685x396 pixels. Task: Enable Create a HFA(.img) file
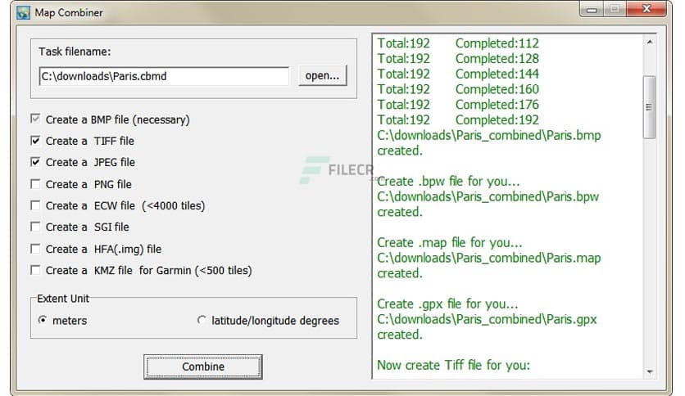[x=35, y=249]
